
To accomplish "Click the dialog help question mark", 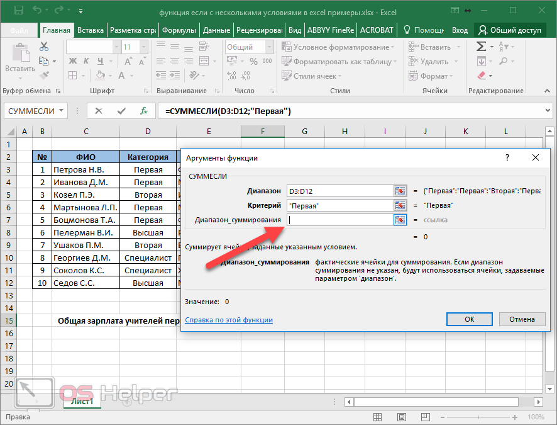I will point(507,157).
